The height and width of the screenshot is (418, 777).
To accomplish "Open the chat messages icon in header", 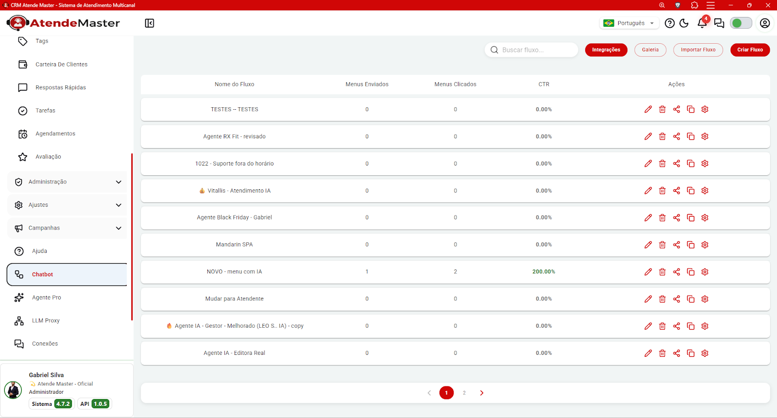I will [719, 23].
